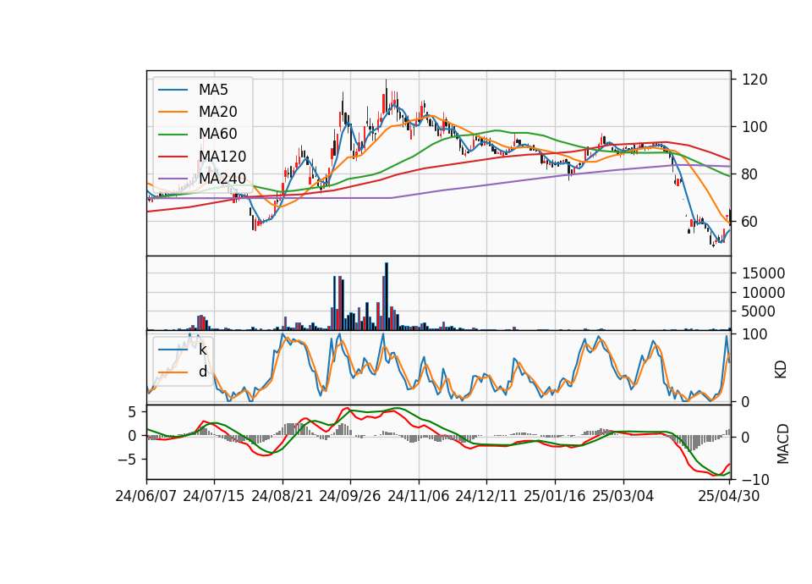Click the 24/08/21 date label
The height and width of the screenshot is (584, 812).
click(283, 496)
